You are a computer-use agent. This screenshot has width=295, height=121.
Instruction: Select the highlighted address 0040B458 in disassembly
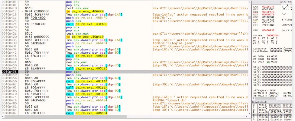click(9, 72)
